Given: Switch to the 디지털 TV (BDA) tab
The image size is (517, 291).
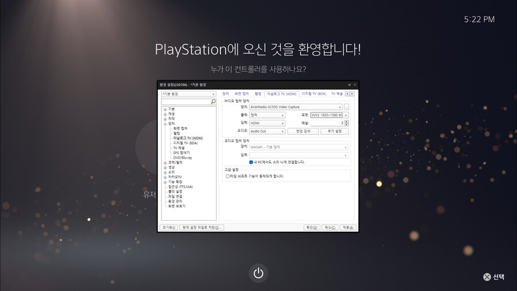Looking at the screenshot, I should coord(314,94).
